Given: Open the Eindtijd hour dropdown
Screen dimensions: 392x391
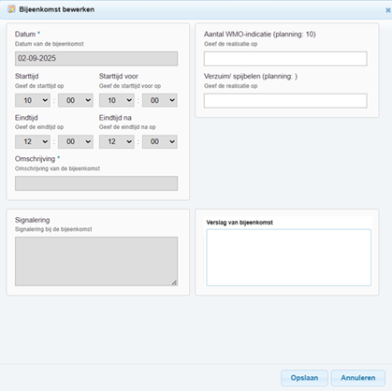Looking at the screenshot, I should (33, 141).
